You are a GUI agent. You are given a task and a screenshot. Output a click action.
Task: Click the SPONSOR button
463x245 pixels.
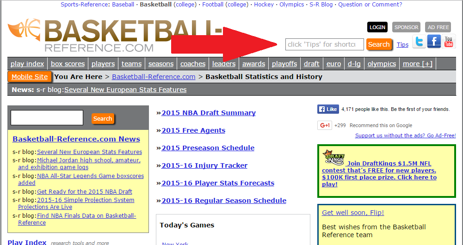pos(406,27)
